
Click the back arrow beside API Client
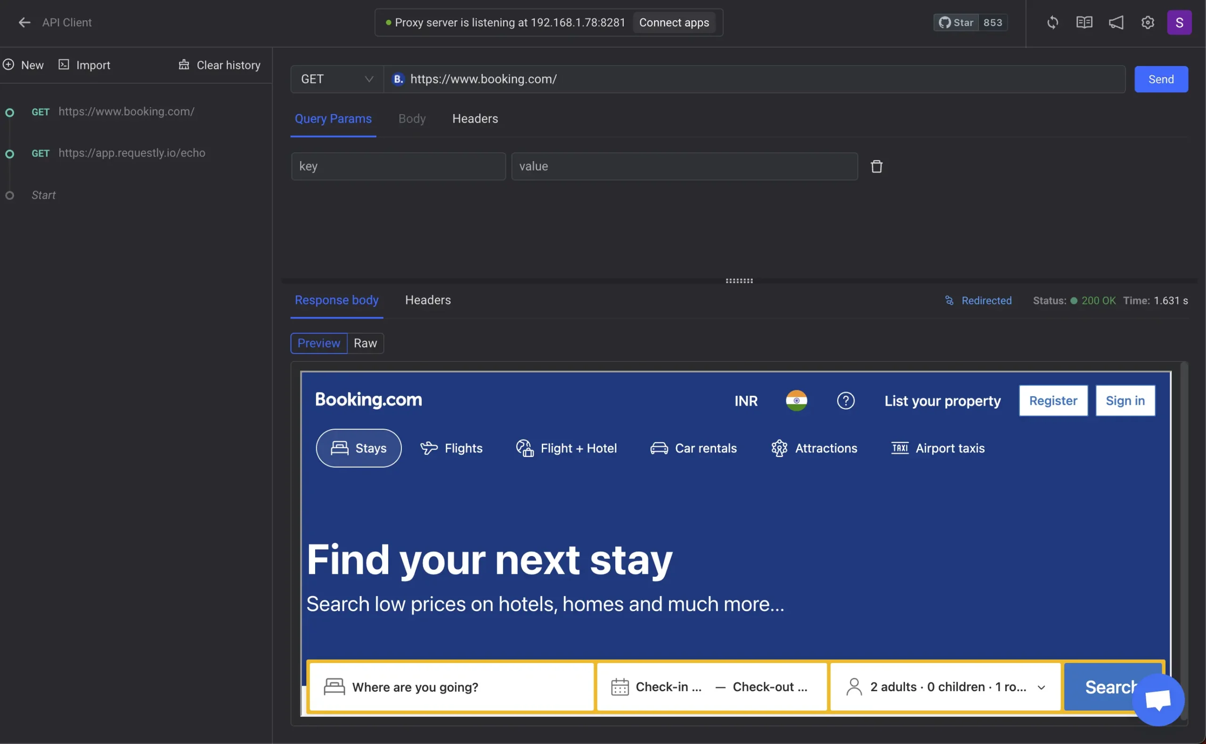[x=24, y=23]
